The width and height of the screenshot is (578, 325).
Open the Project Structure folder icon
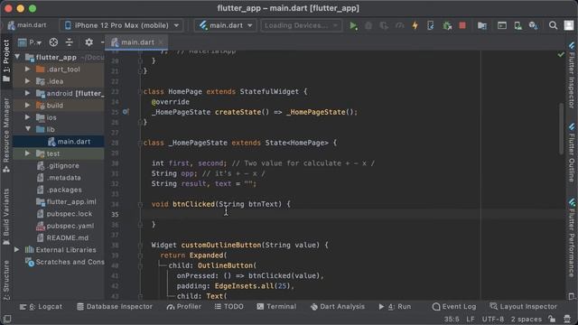[x=482, y=25]
